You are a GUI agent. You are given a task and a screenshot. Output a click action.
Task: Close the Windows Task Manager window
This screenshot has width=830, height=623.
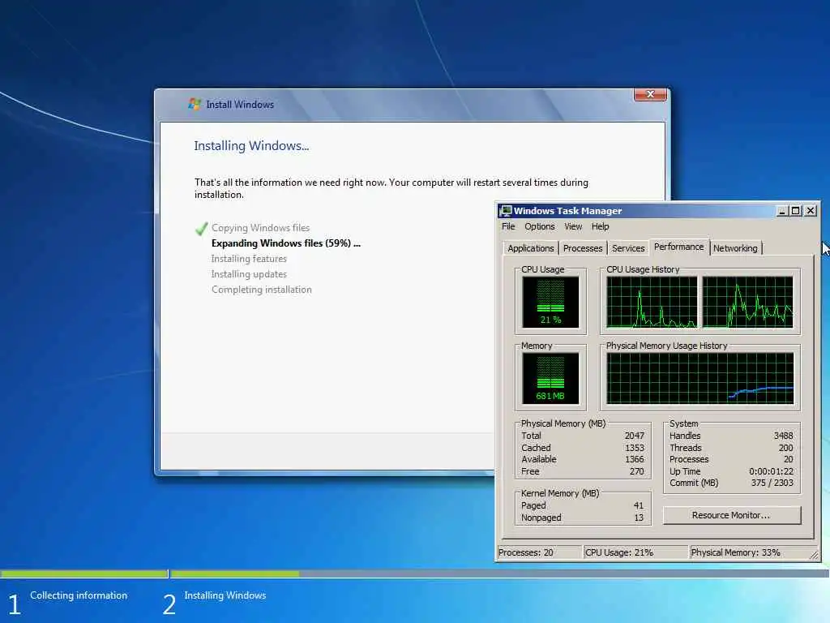pos(811,211)
